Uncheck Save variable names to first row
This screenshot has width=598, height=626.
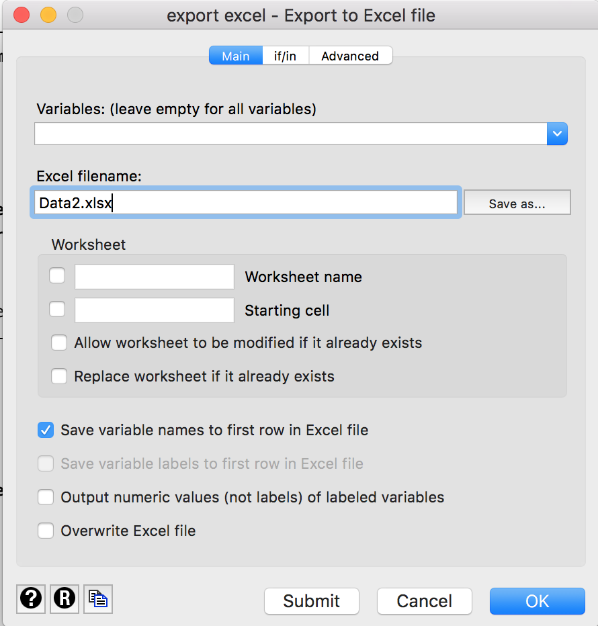click(46, 430)
